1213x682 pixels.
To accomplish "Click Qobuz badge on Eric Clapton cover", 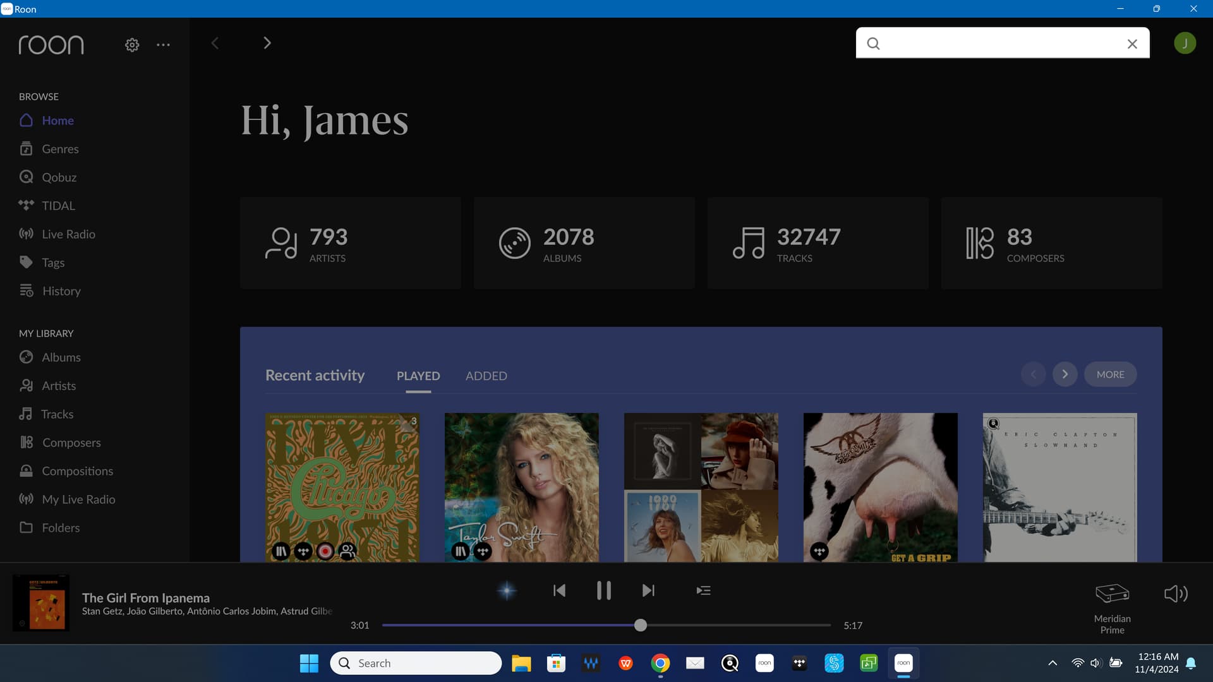I will click(993, 424).
